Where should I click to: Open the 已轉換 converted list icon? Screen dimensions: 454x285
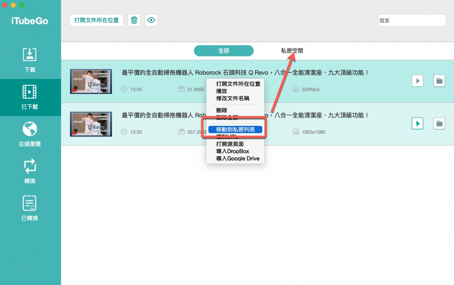pyautogui.click(x=30, y=203)
